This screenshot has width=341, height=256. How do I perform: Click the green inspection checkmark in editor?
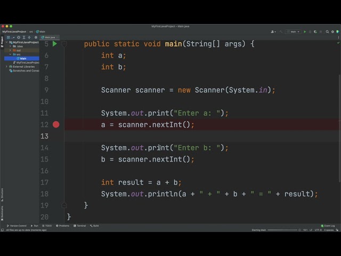coord(338,43)
